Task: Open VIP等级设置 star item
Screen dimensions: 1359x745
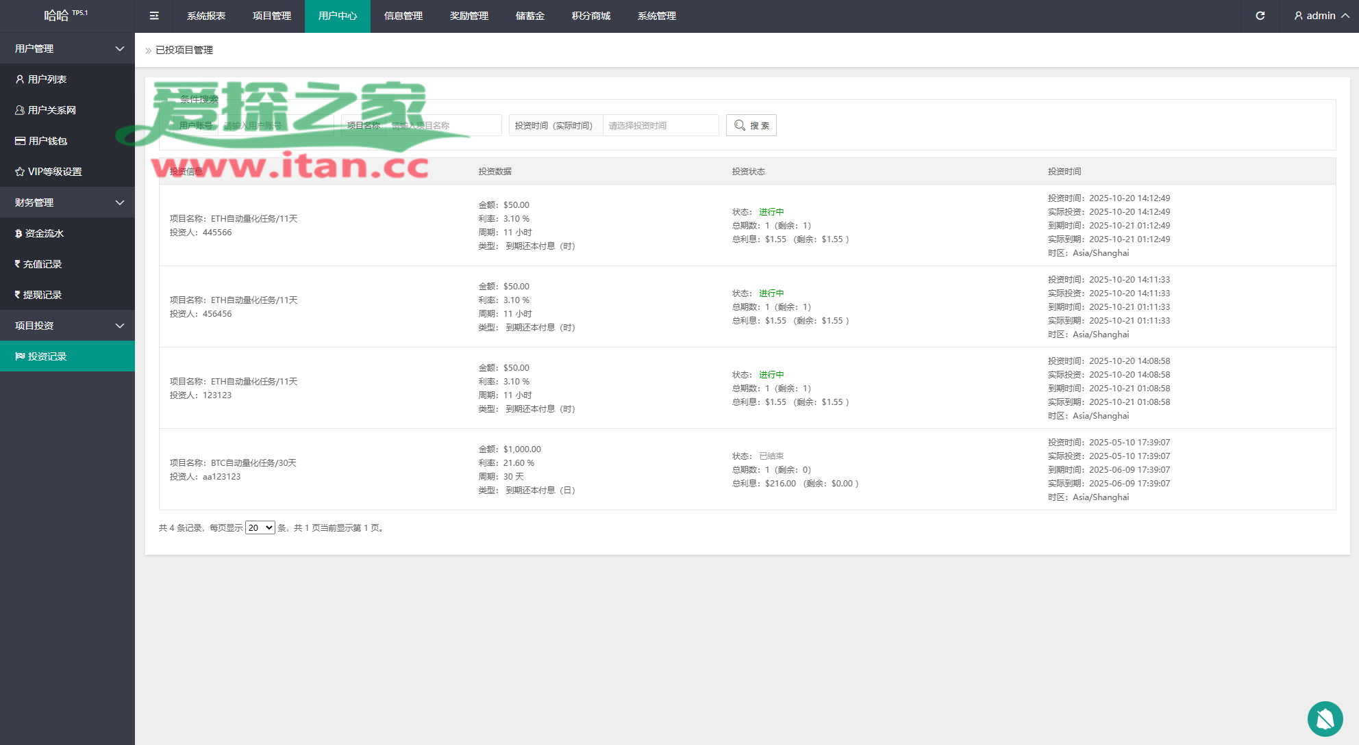Action: [x=54, y=172]
